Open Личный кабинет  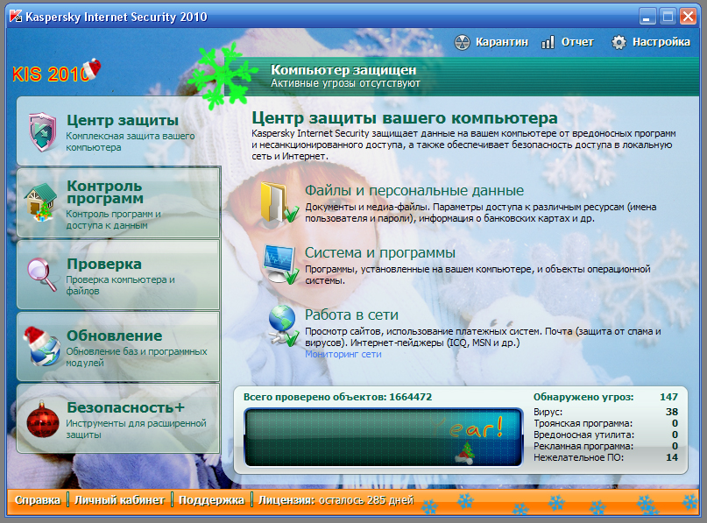click(x=119, y=500)
